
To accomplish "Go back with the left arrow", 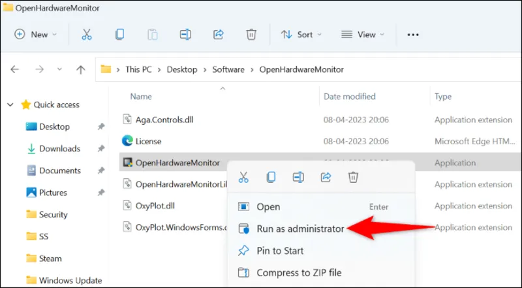I will pyautogui.click(x=14, y=69).
